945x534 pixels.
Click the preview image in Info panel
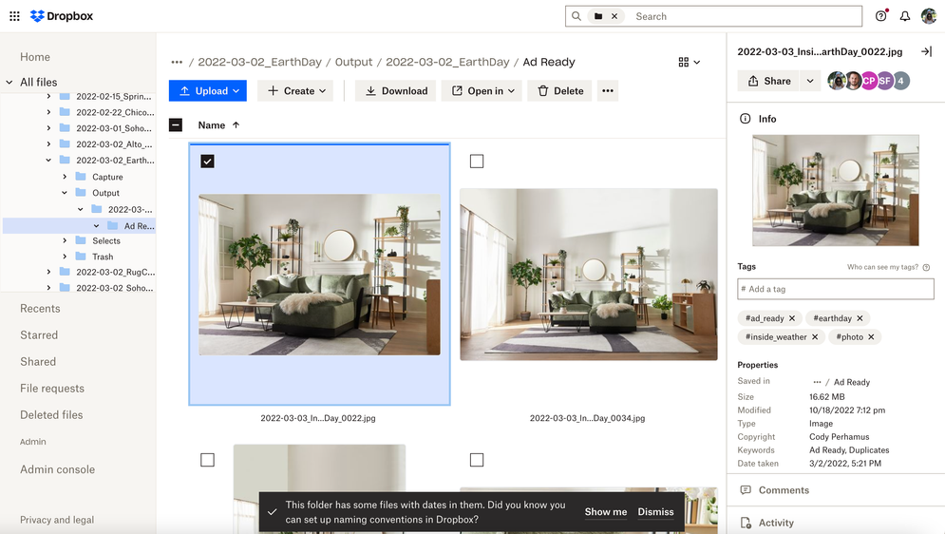pos(836,190)
